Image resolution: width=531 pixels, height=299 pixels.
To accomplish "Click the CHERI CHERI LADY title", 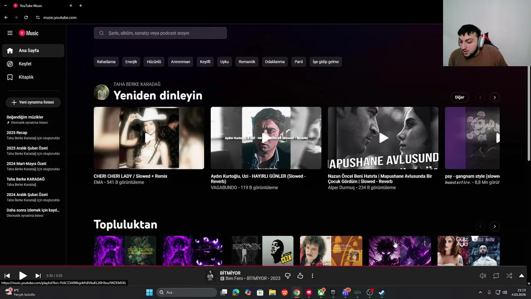I will pyautogui.click(x=131, y=176).
